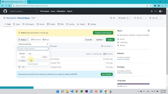Open the Projects tab
The image size is (168, 94).
pos(51,24)
